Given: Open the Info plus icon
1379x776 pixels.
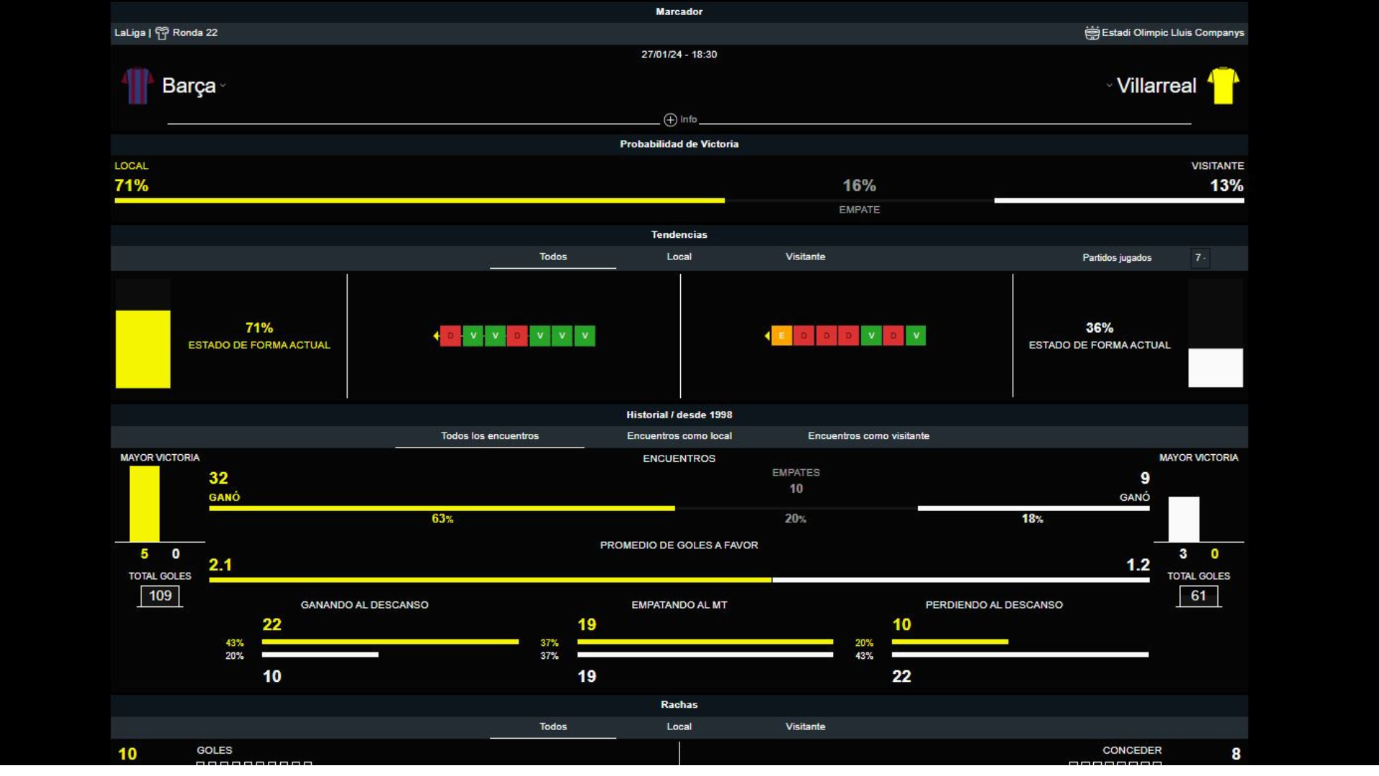Looking at the screenshot, I should point(670,120).
